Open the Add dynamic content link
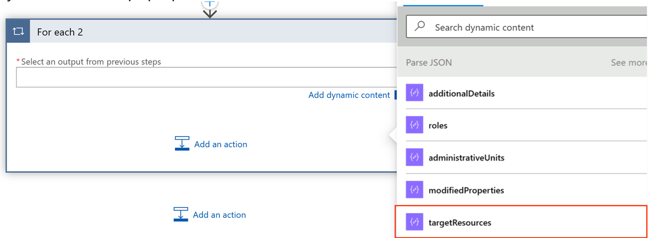Image resolution: width=648 pixels, height=238 pixels. coord(349,95)
